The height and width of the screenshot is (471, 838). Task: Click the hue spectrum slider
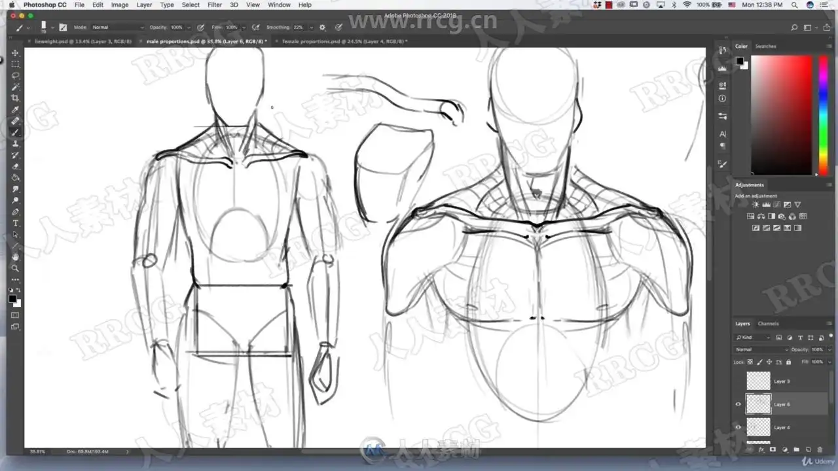(x=824, y=115)
